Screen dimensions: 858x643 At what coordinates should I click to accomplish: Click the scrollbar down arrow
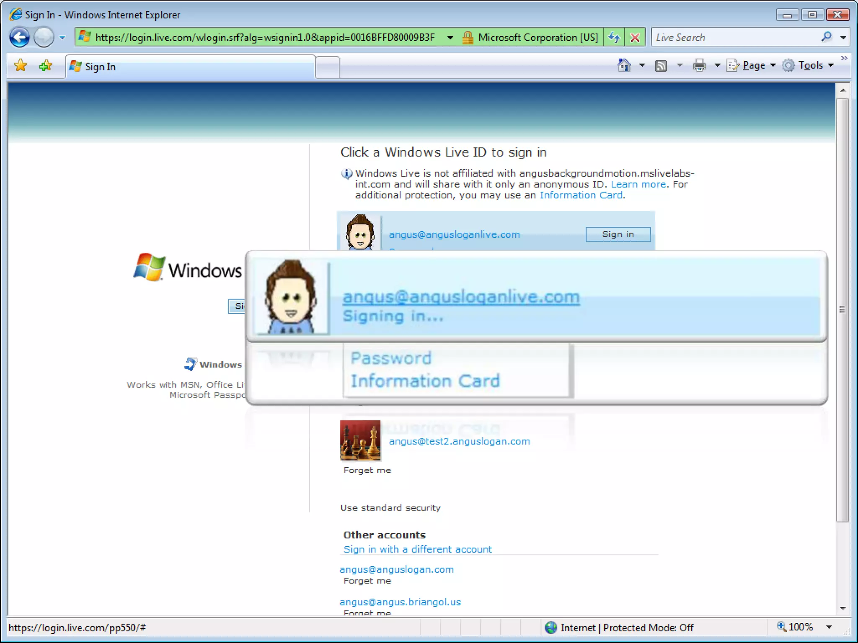coord(843,608)
